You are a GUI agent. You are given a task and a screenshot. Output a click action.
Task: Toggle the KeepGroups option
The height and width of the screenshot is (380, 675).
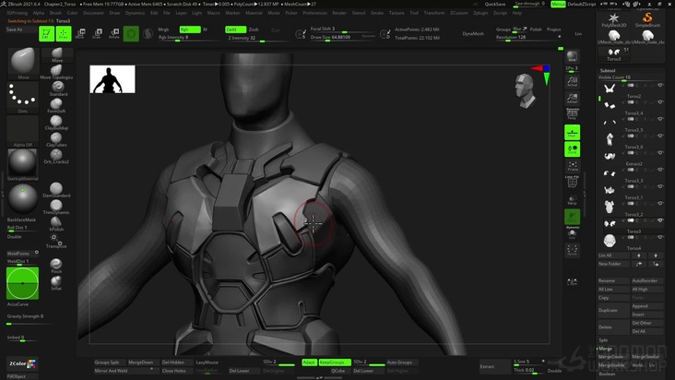pyautogui.click(x=335, y=362)
